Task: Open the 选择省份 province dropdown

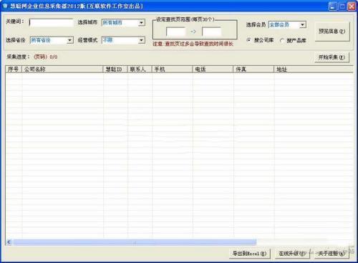Action: coord(69,40)
